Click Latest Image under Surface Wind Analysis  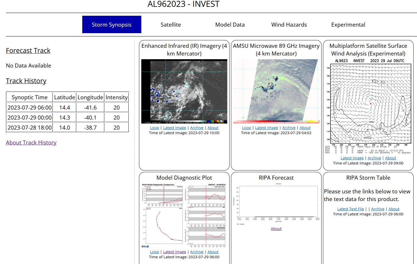point(352,158)
